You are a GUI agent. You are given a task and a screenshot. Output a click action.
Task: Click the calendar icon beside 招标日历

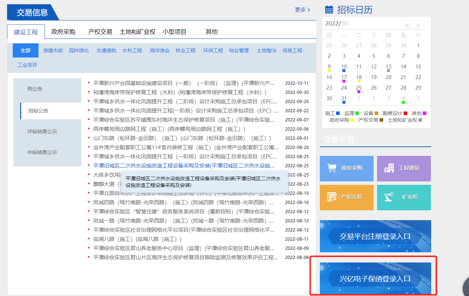(329, 10)
